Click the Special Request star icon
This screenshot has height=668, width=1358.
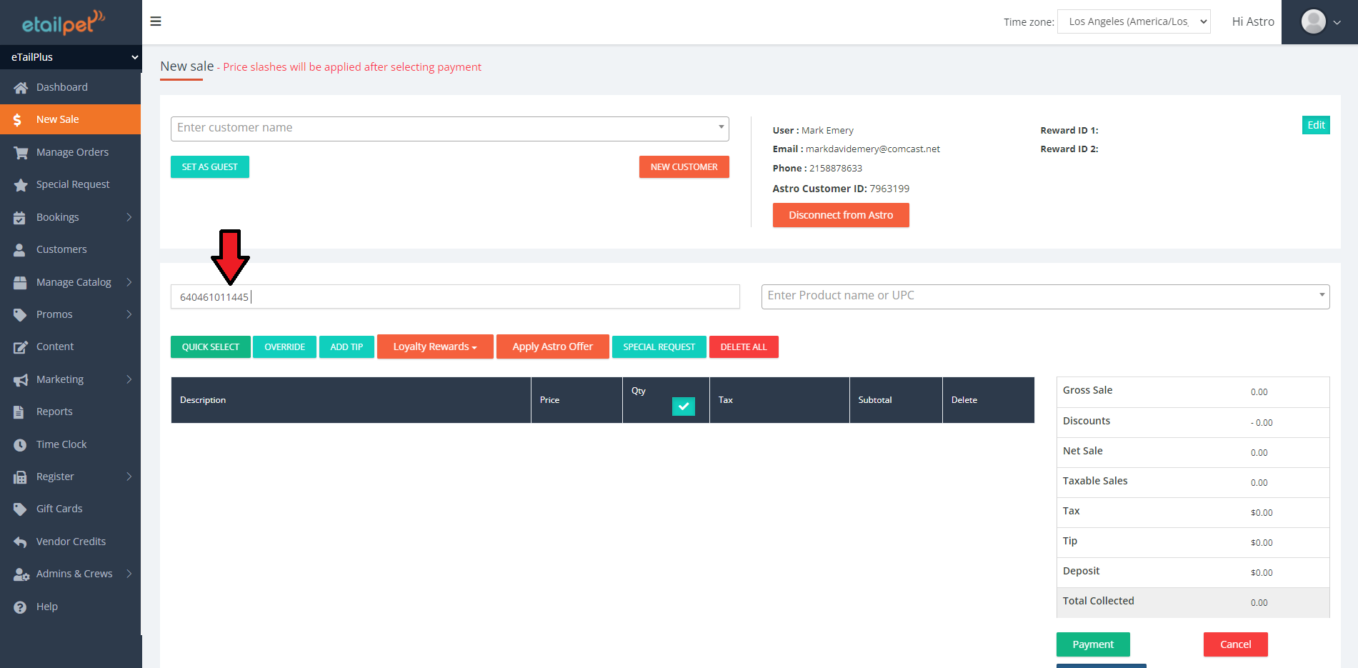coord(20,185)
